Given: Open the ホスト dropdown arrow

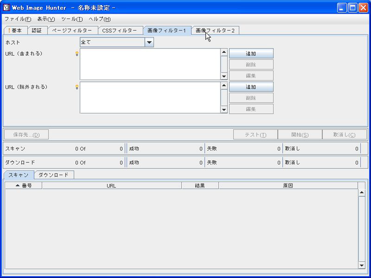Looking at the screenshot, I should click(x=149, y=43).
